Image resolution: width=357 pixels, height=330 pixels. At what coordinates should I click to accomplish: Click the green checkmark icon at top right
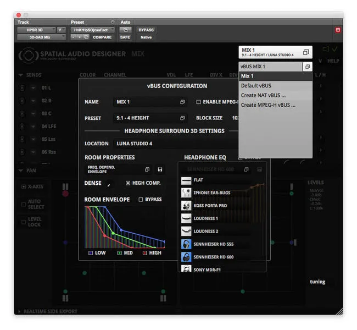click(x=334, y=49)
